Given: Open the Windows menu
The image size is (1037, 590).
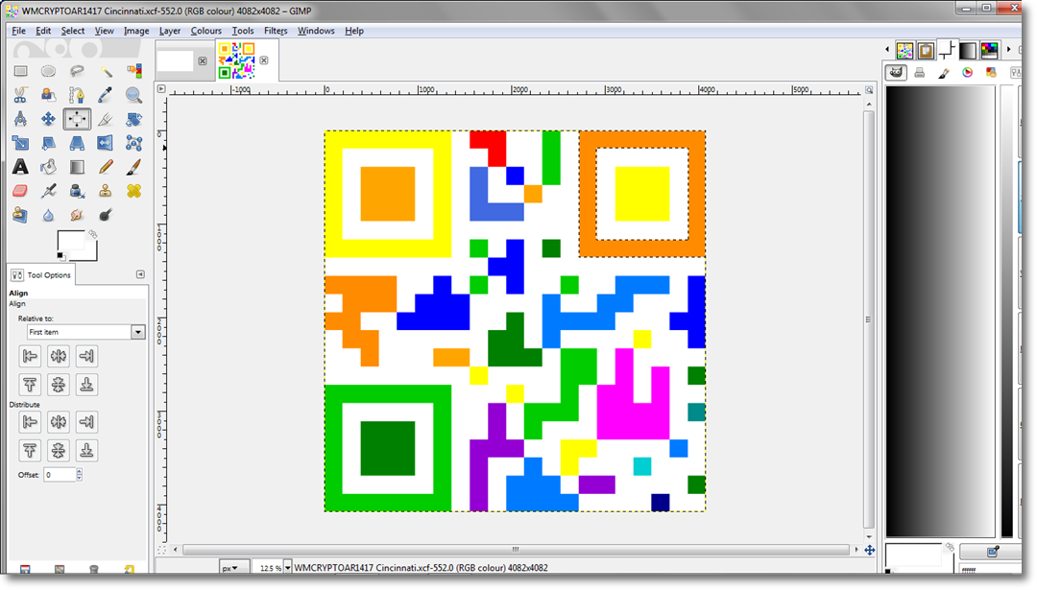Looking at the screenshot, I should tap(316, 31).
